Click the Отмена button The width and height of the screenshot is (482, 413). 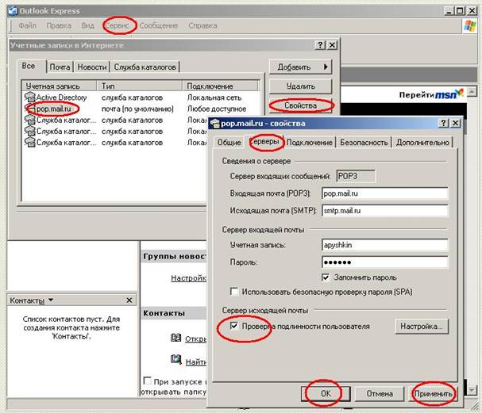pyautogui.click(x=380, y=393)
